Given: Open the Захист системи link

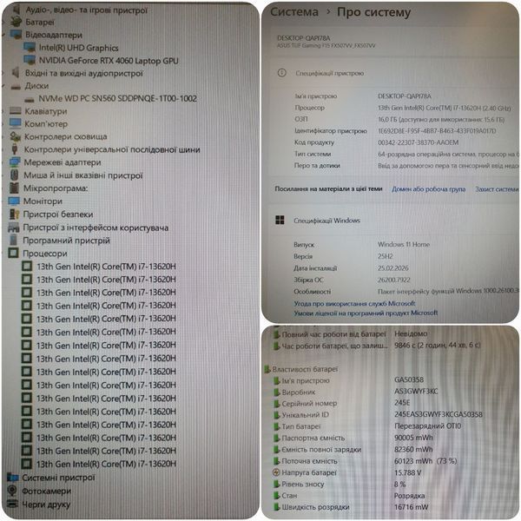Looking at the screenshot, I should pos(497,189).
